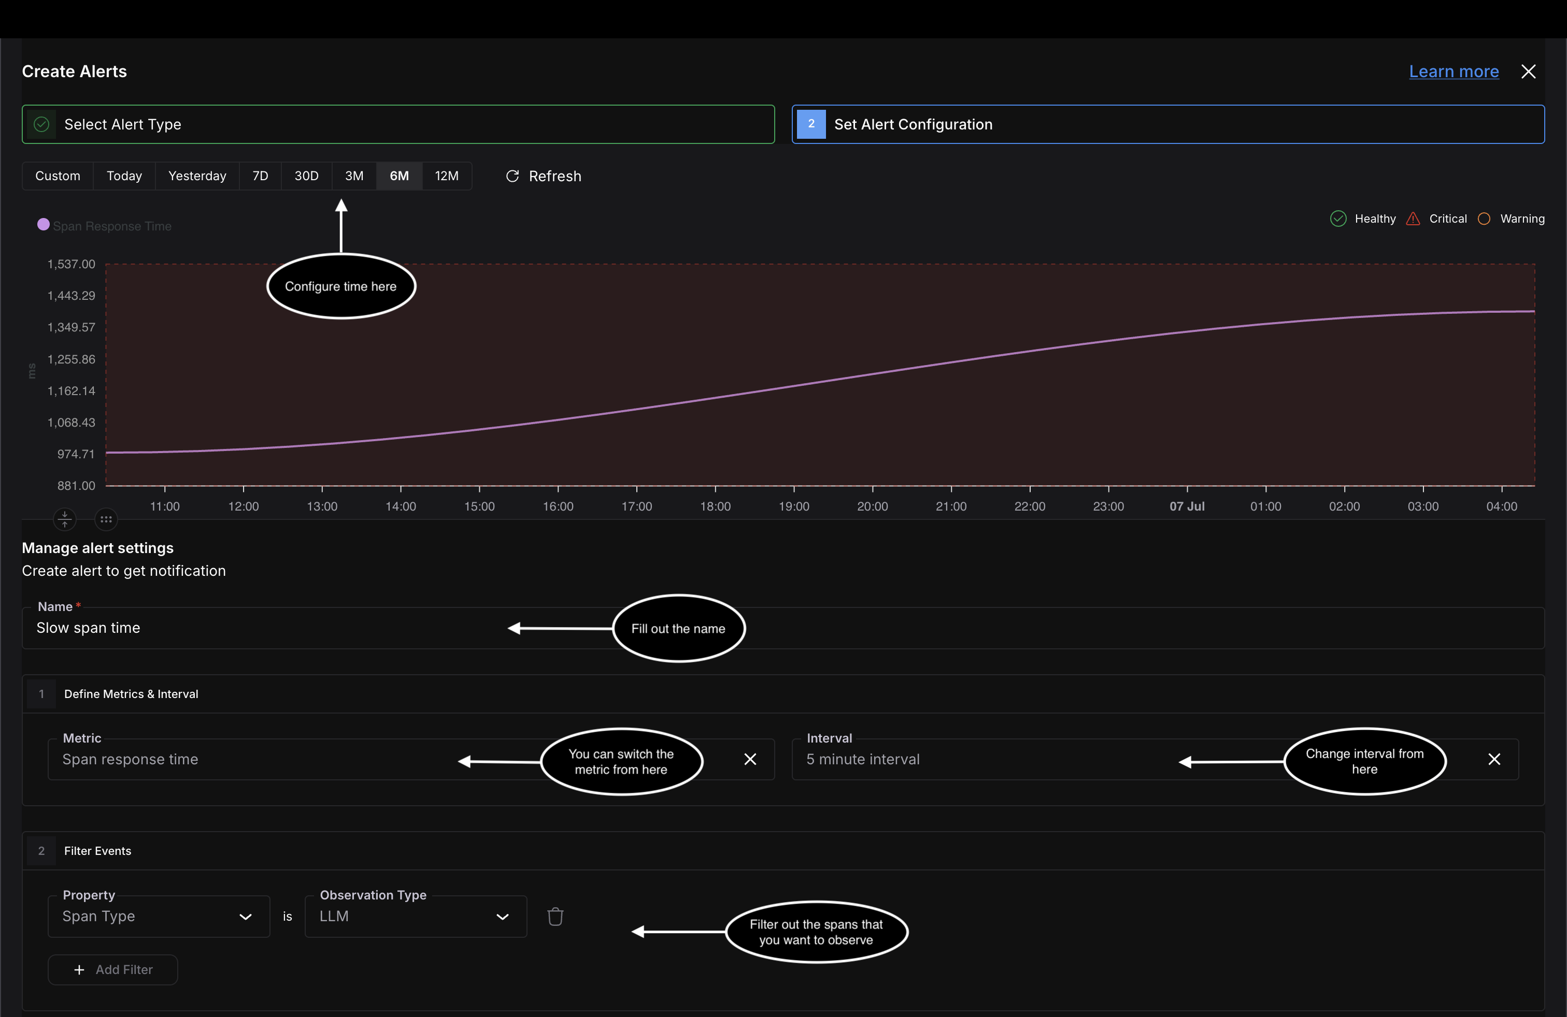Click the grid dots icon below chart
Image resolution: width=1567 pixels, height=1017 pixels.
pos(106,520)
